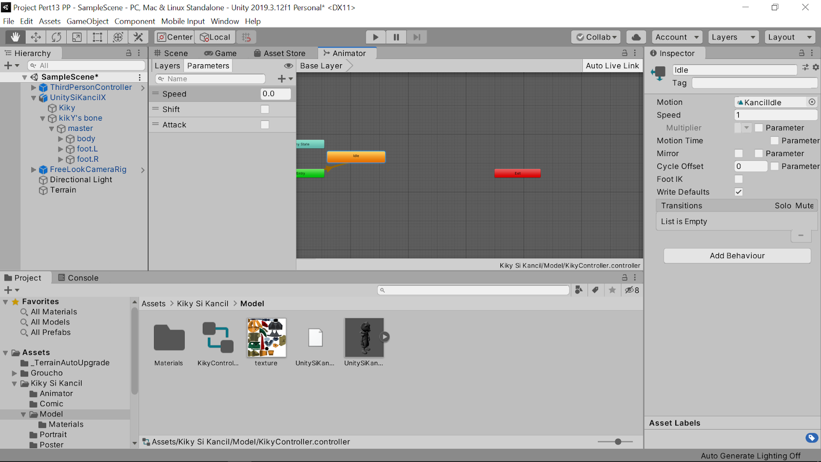The height and width of the screenshot is (462, 821).
Task: Select the Rotate tool
Action: [x=56, y=37]
